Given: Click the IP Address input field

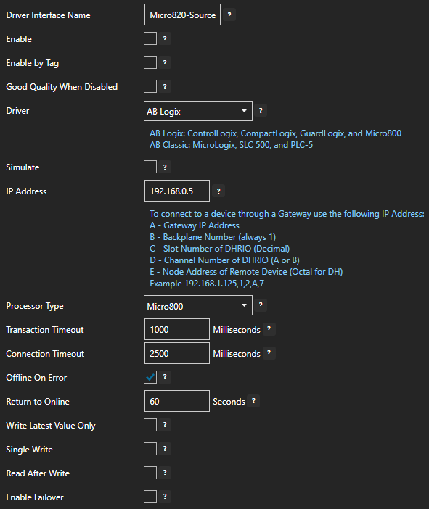Looking at the screenshot, I should (x=177, y=191).
